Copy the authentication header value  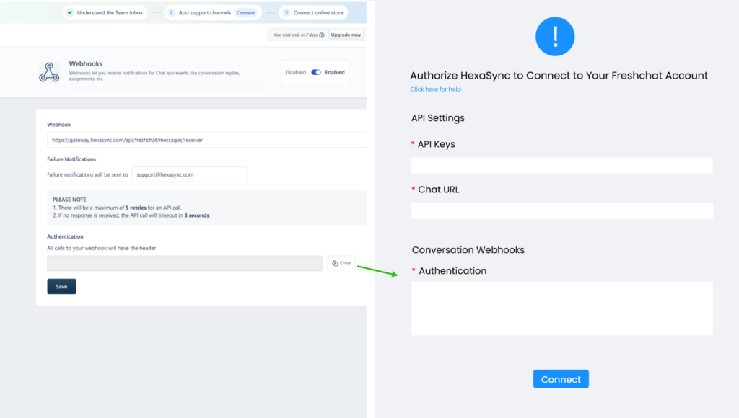coord(341,263)
